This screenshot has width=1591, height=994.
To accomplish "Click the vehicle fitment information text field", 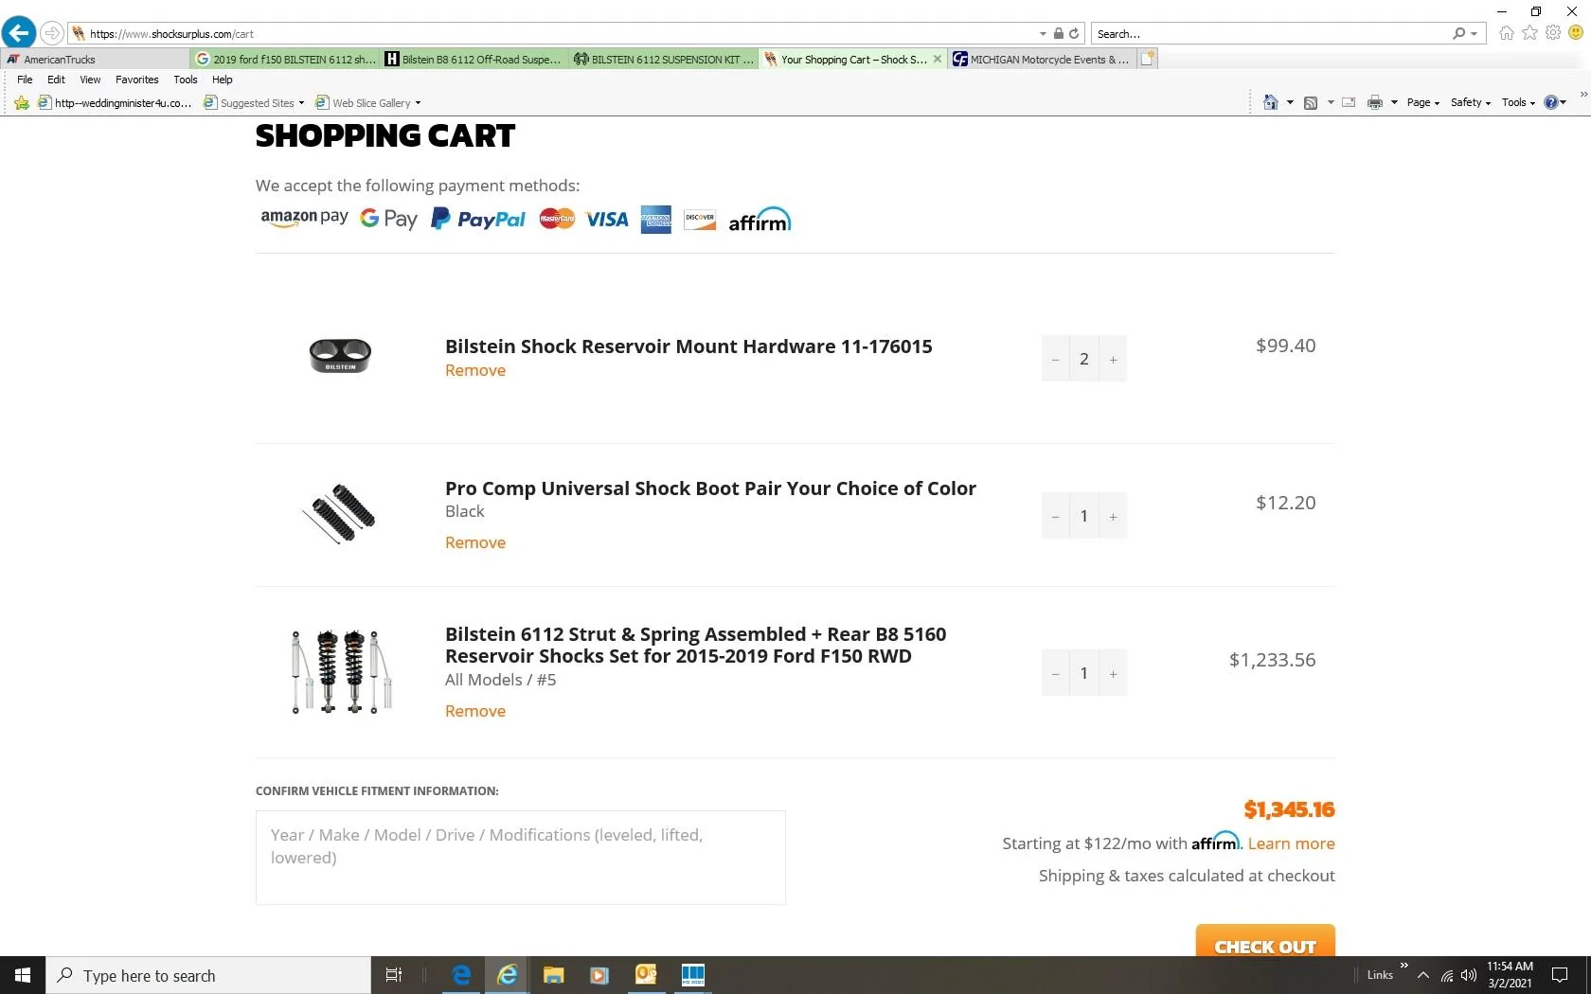I will coord(520,858).
